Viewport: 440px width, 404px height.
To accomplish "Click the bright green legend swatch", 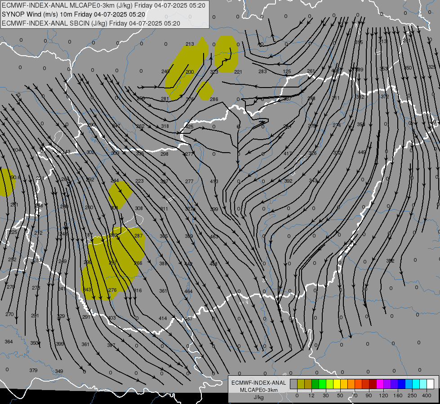I will tap(322, 384).
